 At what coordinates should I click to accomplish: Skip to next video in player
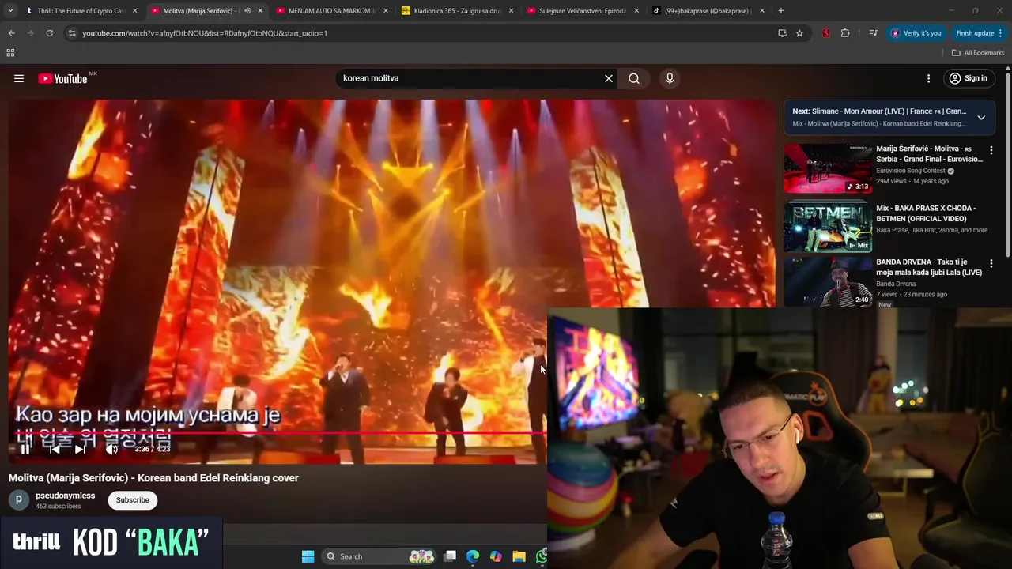80,449
